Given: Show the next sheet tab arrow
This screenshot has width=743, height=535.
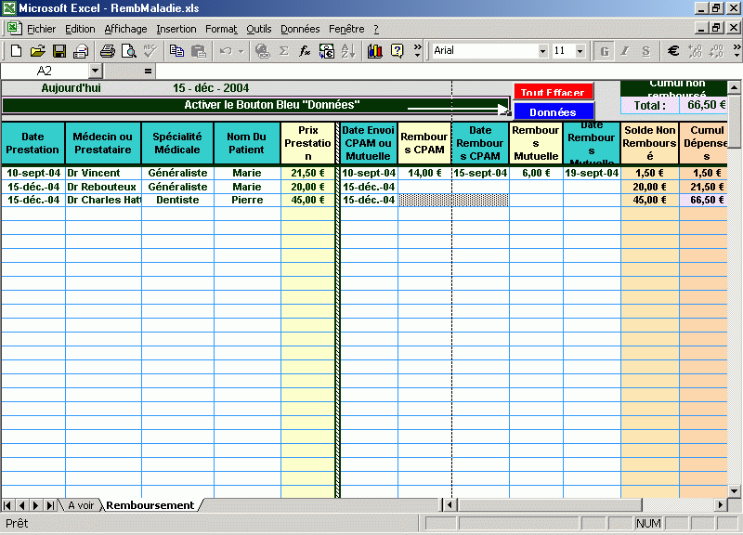Looking at the screenshot, I should tap(36, 505).
